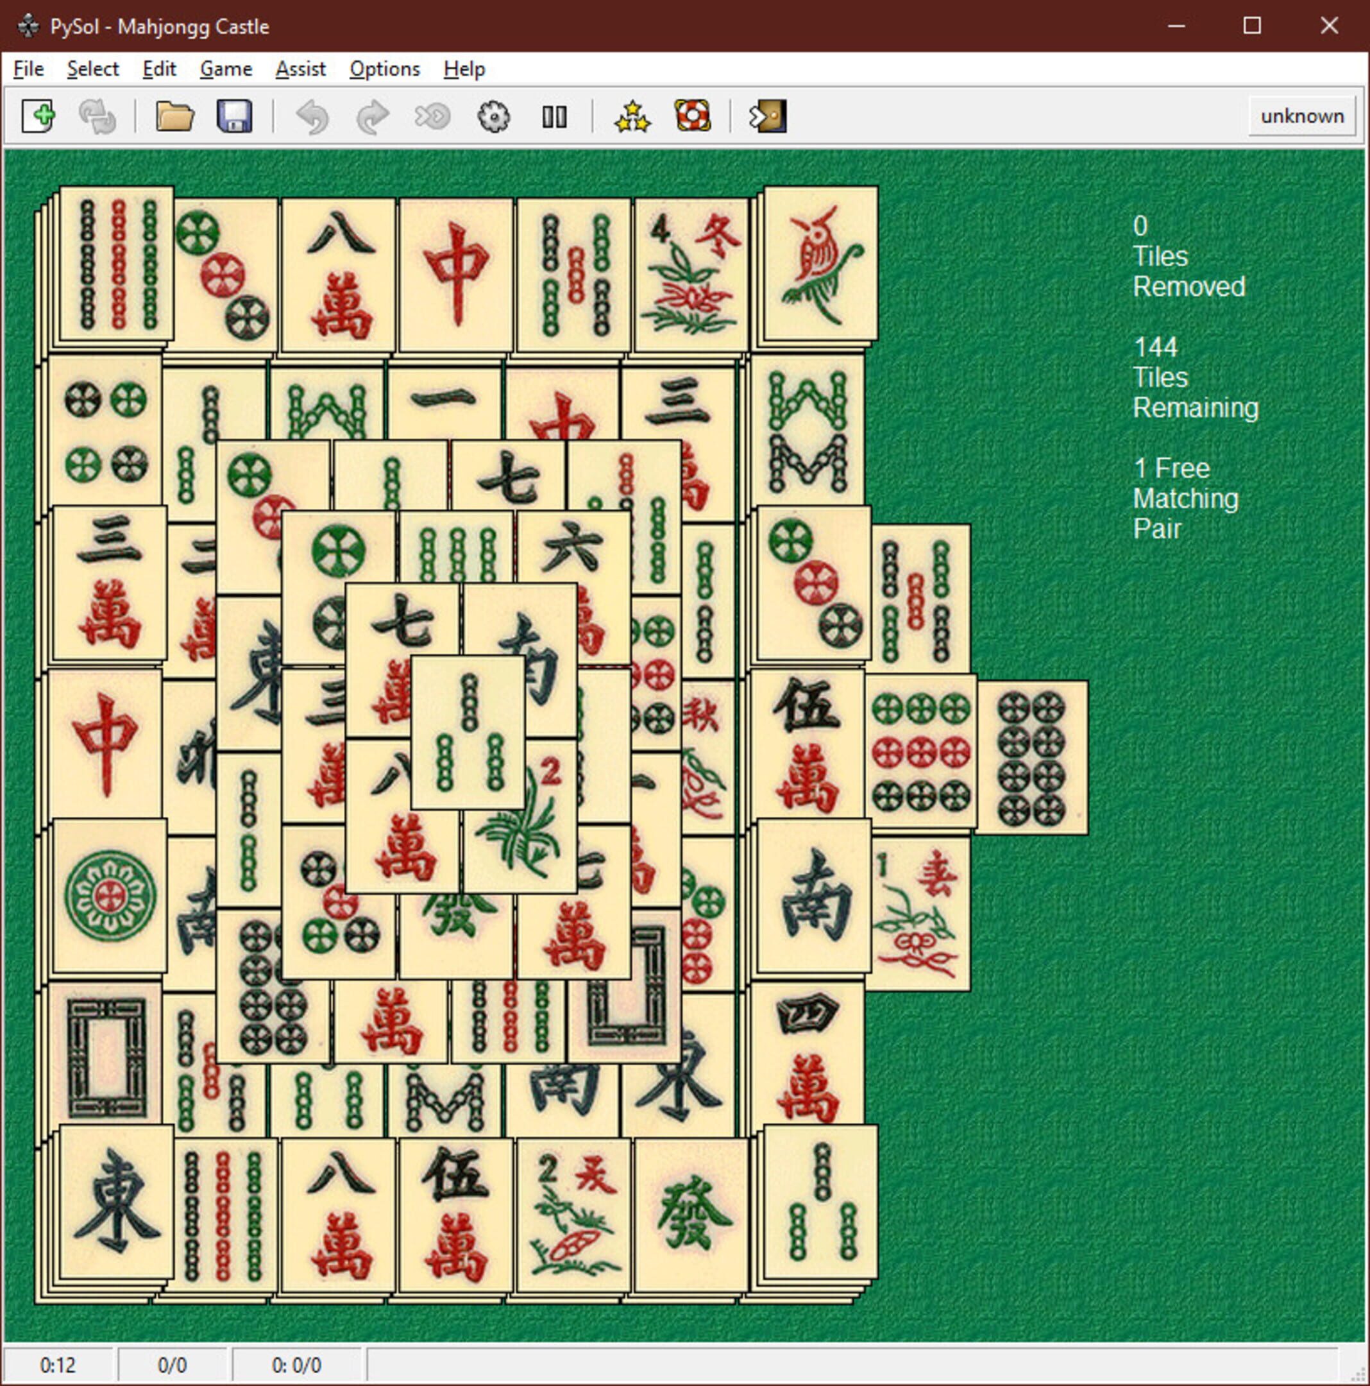
Task: Pause the game
Action: [x=554, y=116]
